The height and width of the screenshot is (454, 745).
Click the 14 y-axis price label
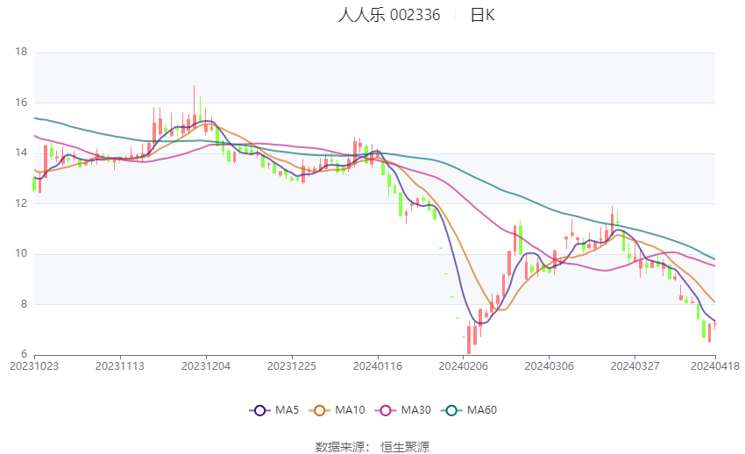tap(21, 153)
